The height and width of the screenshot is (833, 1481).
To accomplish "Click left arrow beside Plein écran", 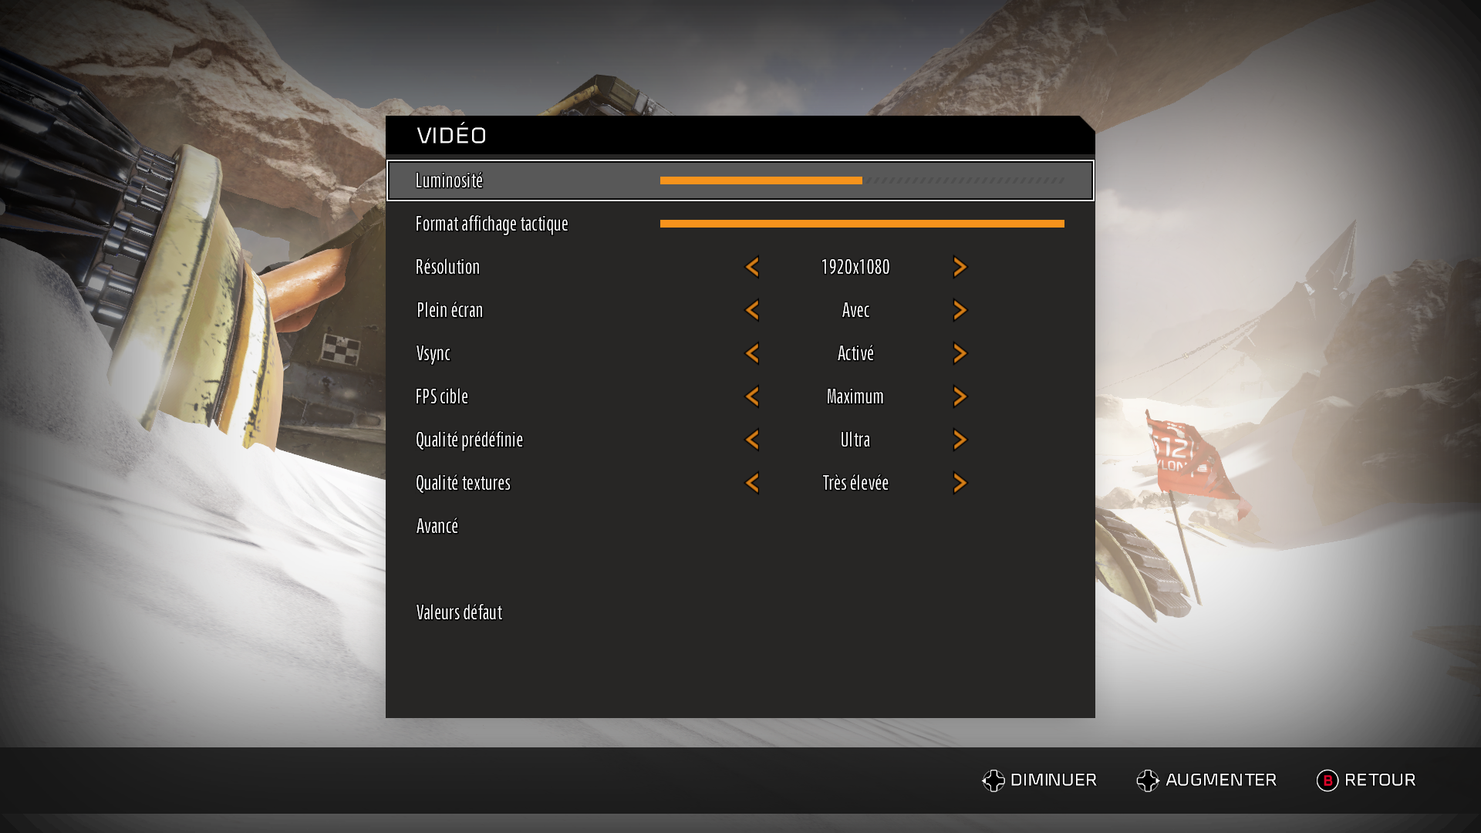I will click(752, 310).
